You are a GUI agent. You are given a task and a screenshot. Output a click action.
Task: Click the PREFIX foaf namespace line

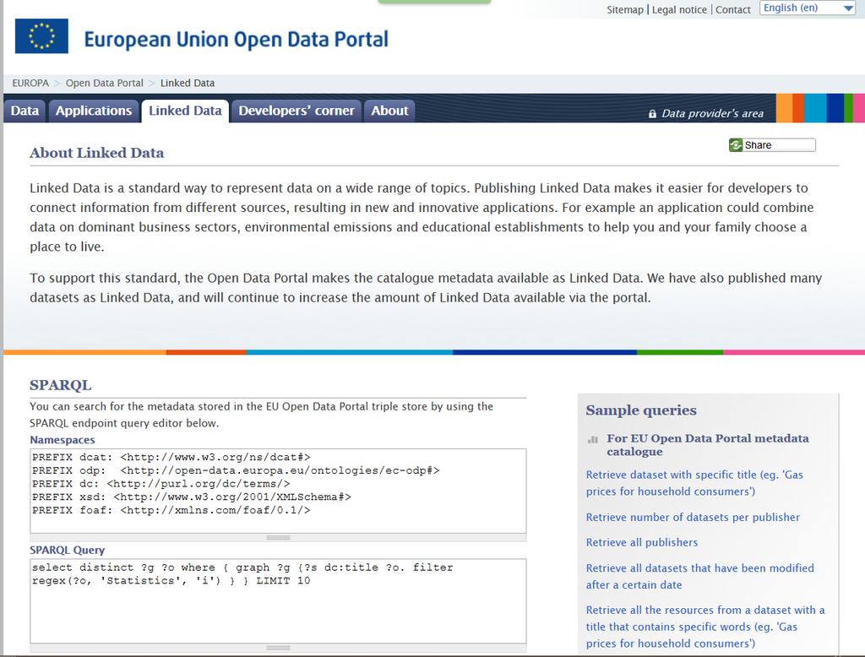171,510
